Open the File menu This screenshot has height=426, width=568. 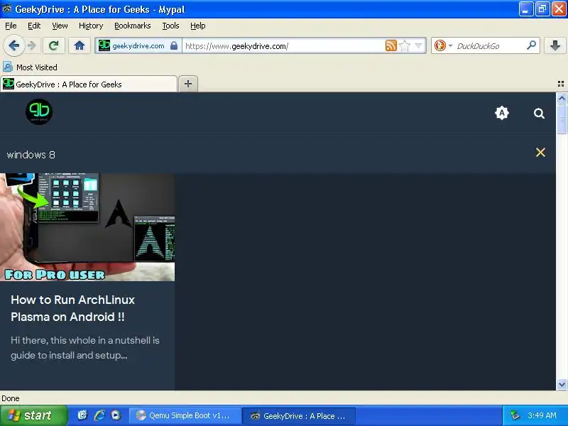(11, 26)
